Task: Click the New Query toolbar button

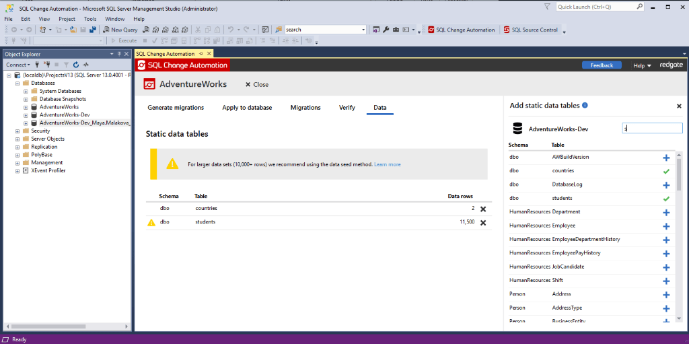Action: pyautogui.click(x=120, y=30)
